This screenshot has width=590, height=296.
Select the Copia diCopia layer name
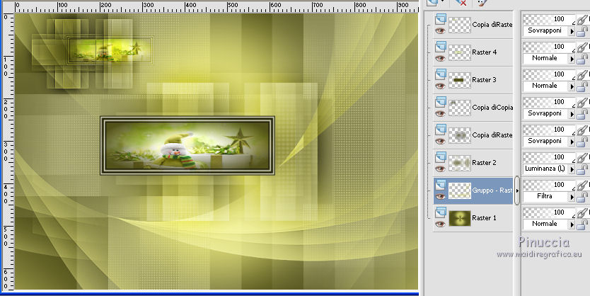492,108
